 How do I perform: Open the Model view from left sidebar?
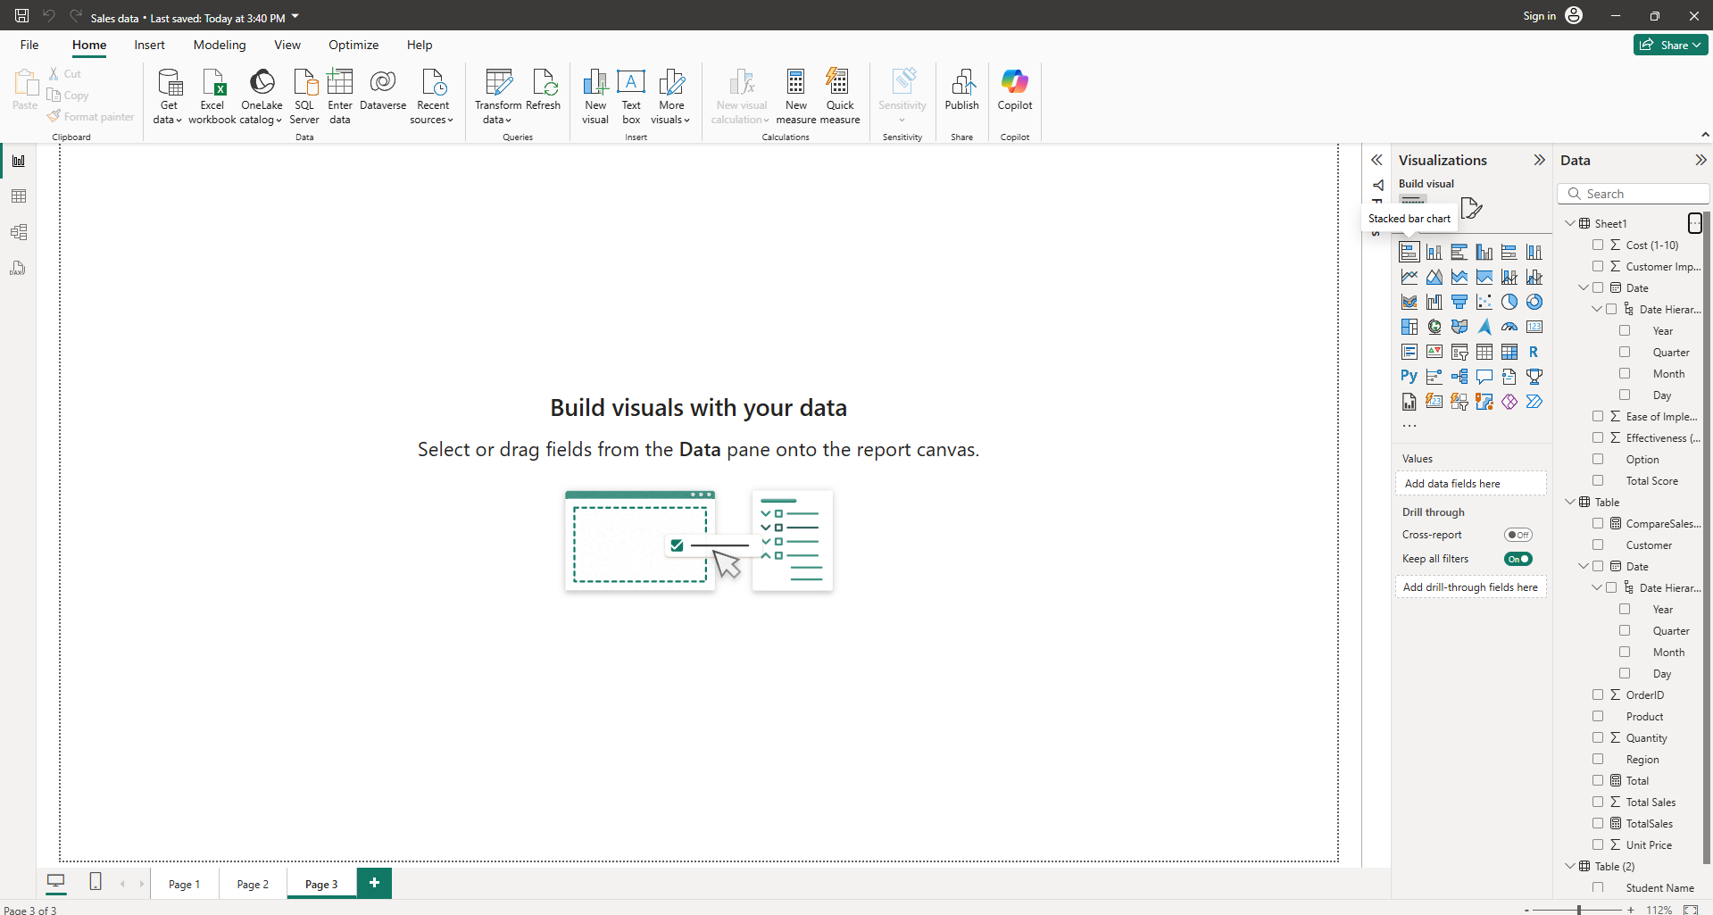pos(19,232)
